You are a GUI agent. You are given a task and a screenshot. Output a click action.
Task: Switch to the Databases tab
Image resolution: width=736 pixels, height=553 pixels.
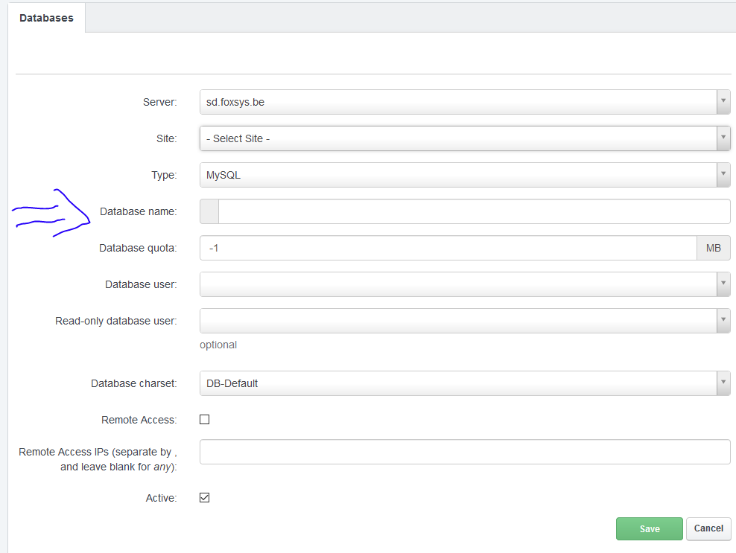[x=46, y=18]
